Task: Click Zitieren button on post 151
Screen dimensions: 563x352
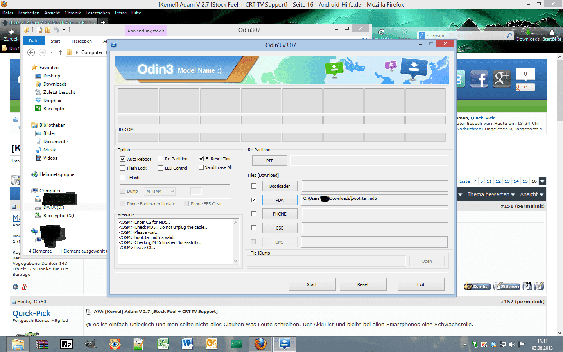Action: click(507, 286)
